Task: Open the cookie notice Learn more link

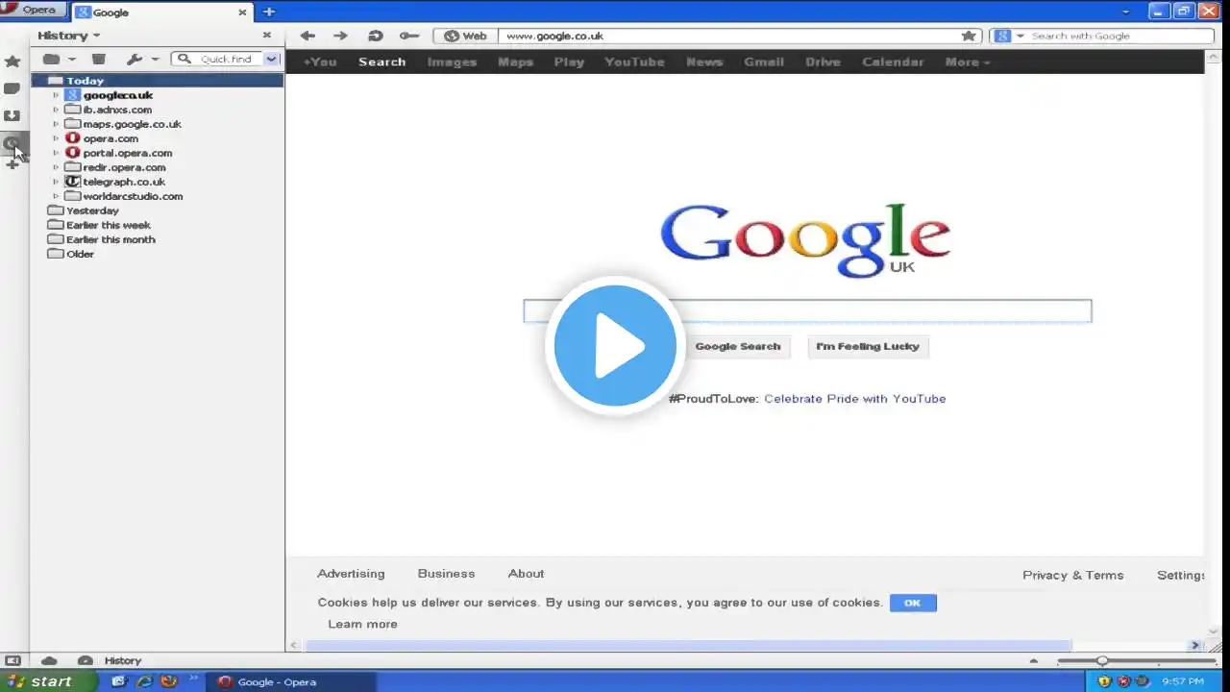Action: 362,624
